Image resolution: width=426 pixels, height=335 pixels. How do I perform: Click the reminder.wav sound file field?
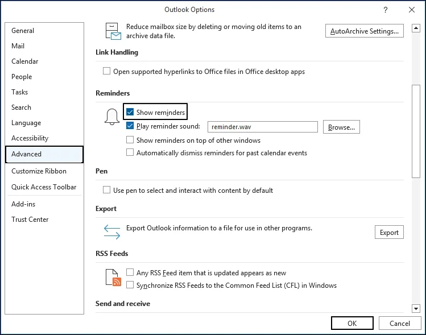pyautogui.click(x=262, y=127)
